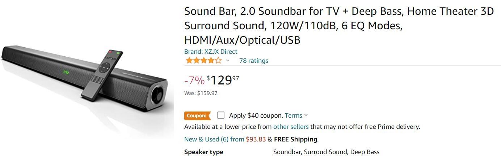Image resolution: width=501 pixels, height=157 pixels.
Task: Click the soundbar product image
Action: point(87,78)
